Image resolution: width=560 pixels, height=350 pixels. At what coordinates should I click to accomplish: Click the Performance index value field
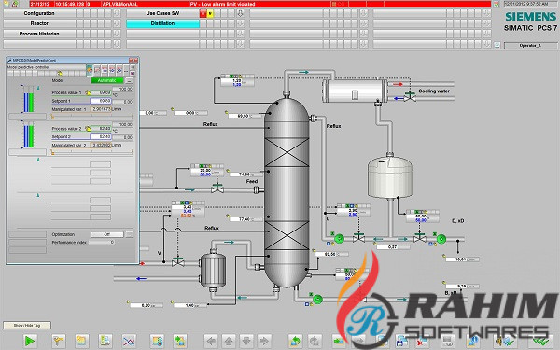click(x=102, y=243)
